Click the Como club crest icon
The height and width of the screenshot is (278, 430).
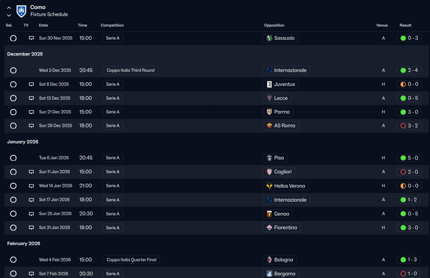point(21,11)
